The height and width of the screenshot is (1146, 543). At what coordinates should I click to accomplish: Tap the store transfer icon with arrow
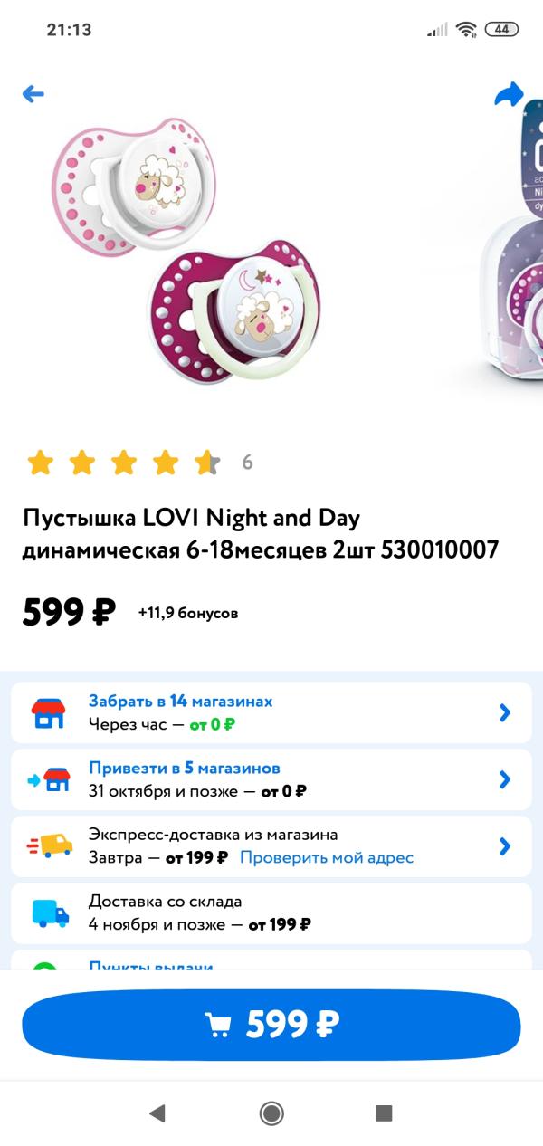[x=49, y=779]
